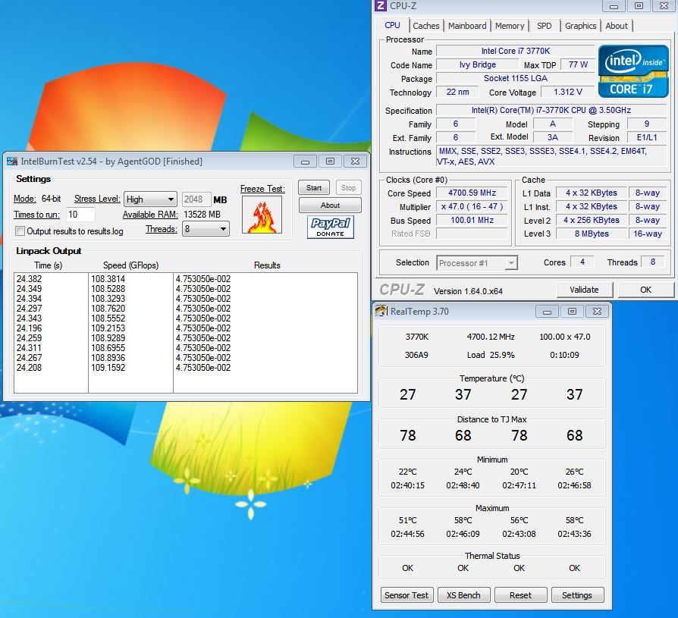Click the Available RAM 13528 MB value

pos(202,215)
